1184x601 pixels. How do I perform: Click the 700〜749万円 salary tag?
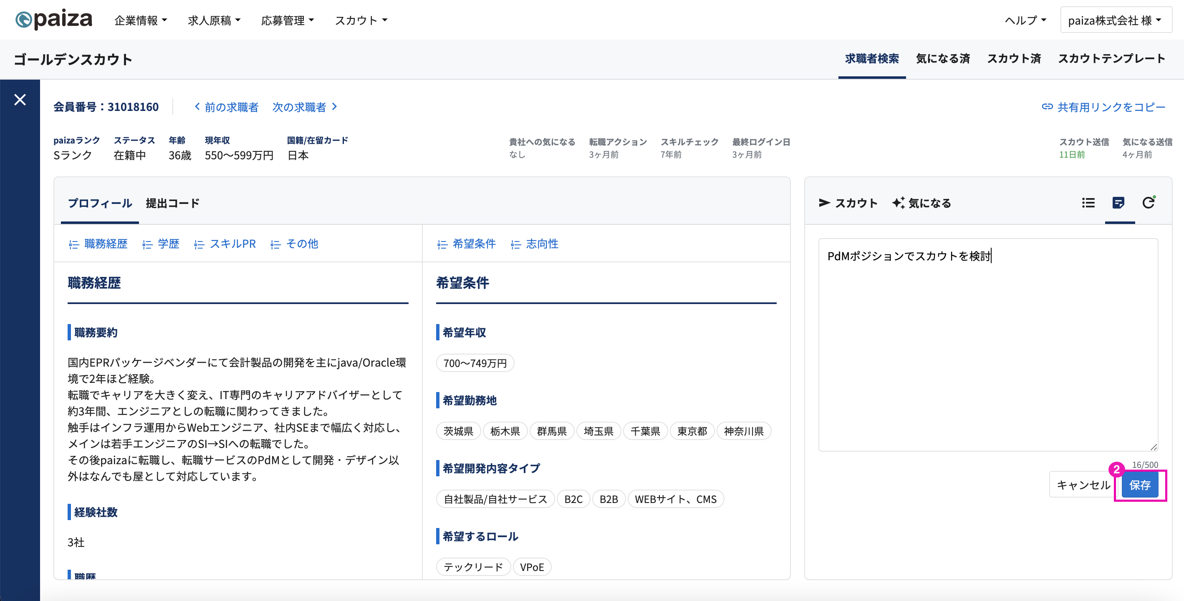[x=475, y=363]
